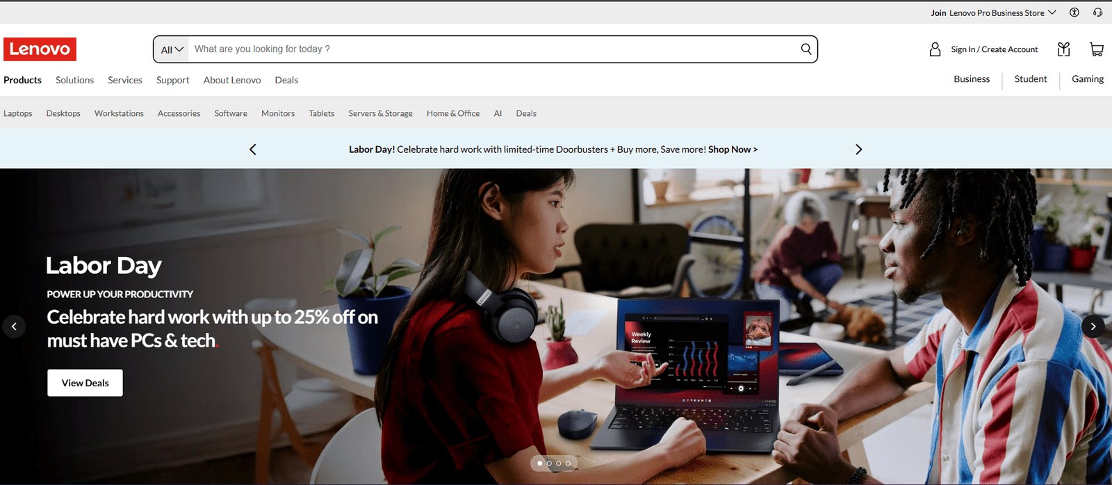Focus the search input field

493,49
